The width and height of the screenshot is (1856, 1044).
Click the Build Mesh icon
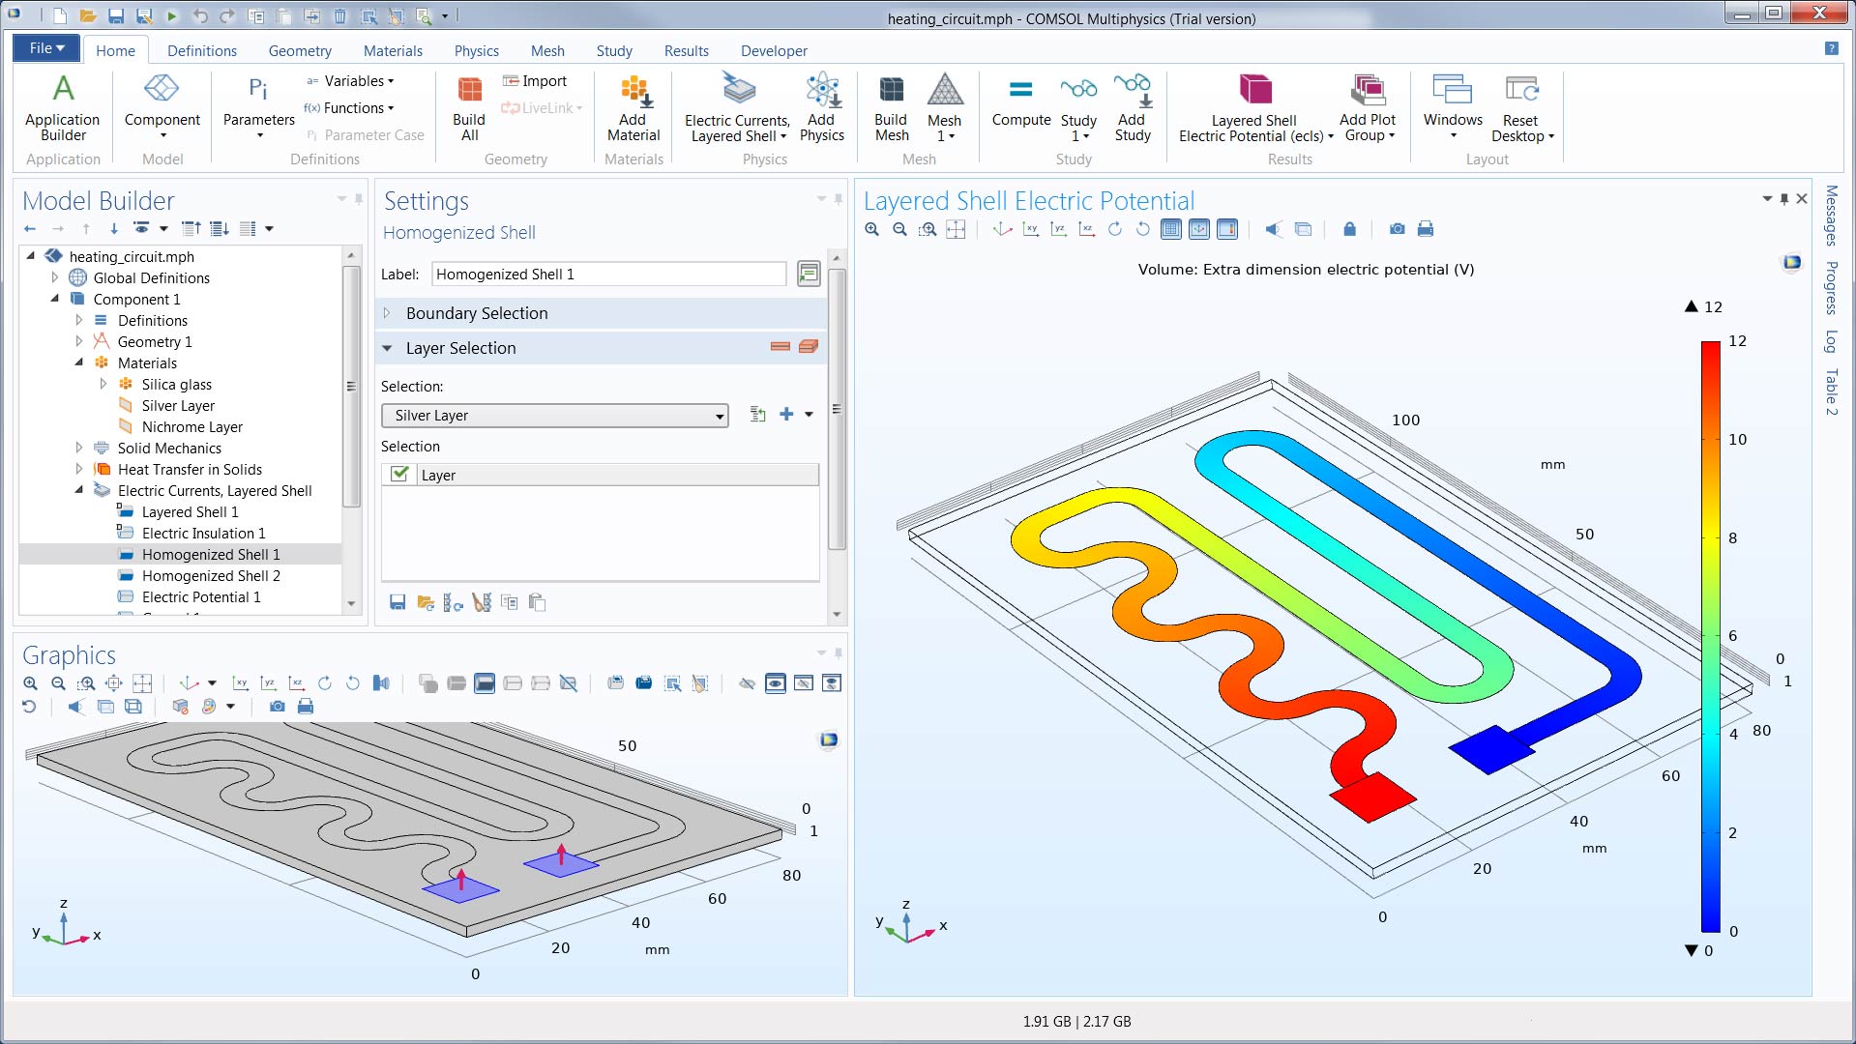891,107
